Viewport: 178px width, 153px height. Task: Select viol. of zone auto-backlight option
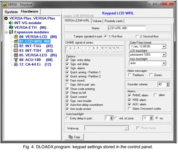pos(116,118)
